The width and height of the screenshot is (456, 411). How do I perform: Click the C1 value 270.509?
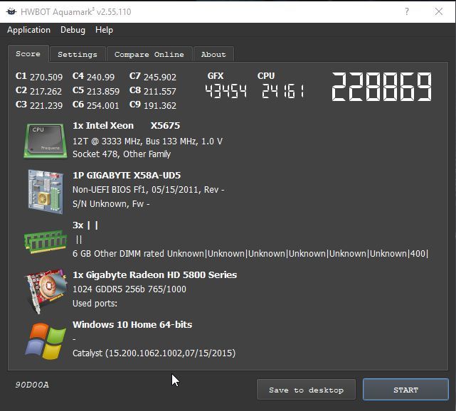click(x=46, y=77)
